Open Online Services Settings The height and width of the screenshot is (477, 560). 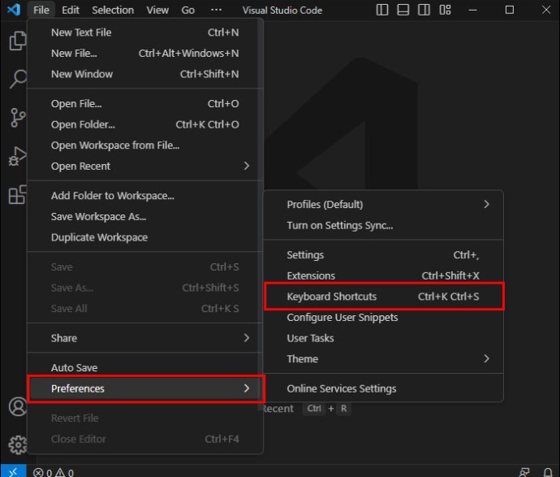(x=384, y=388)
